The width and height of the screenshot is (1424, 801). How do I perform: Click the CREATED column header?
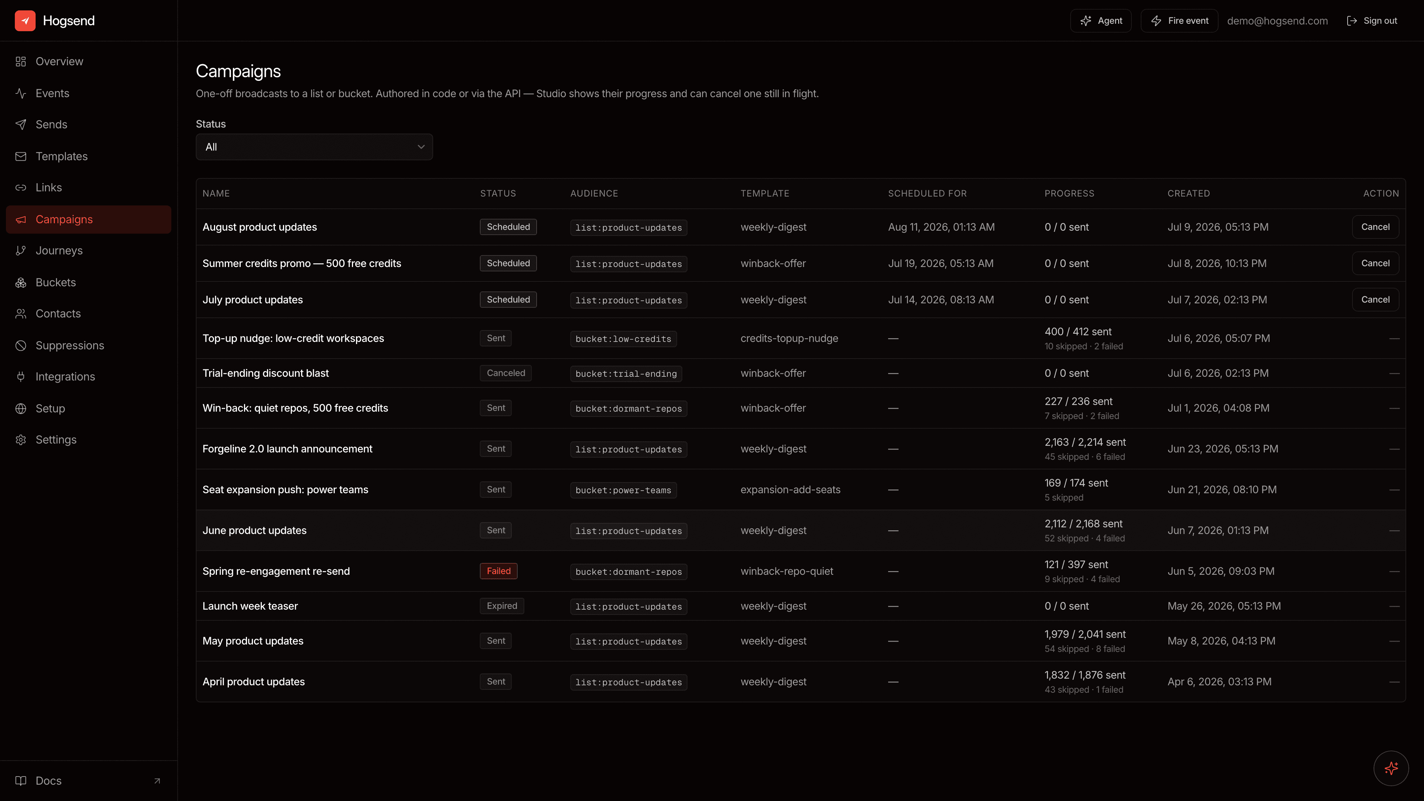pyautogui.click(x=1189, y=194)
